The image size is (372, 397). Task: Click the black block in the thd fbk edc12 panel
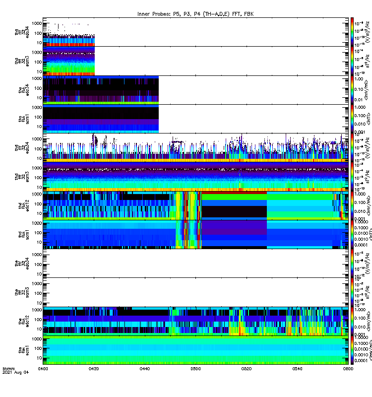click(234, 211)
